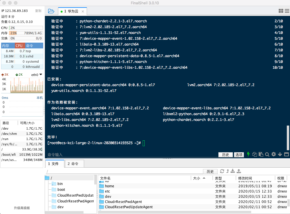Viewport: 290px width, 214px height.
Task: Click the 交换 swap 0% bar
Action: [x=26, y=38]
